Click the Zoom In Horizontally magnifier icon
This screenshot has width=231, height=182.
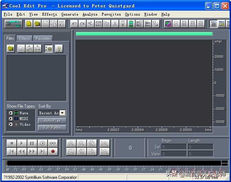(x=71, y=143)
